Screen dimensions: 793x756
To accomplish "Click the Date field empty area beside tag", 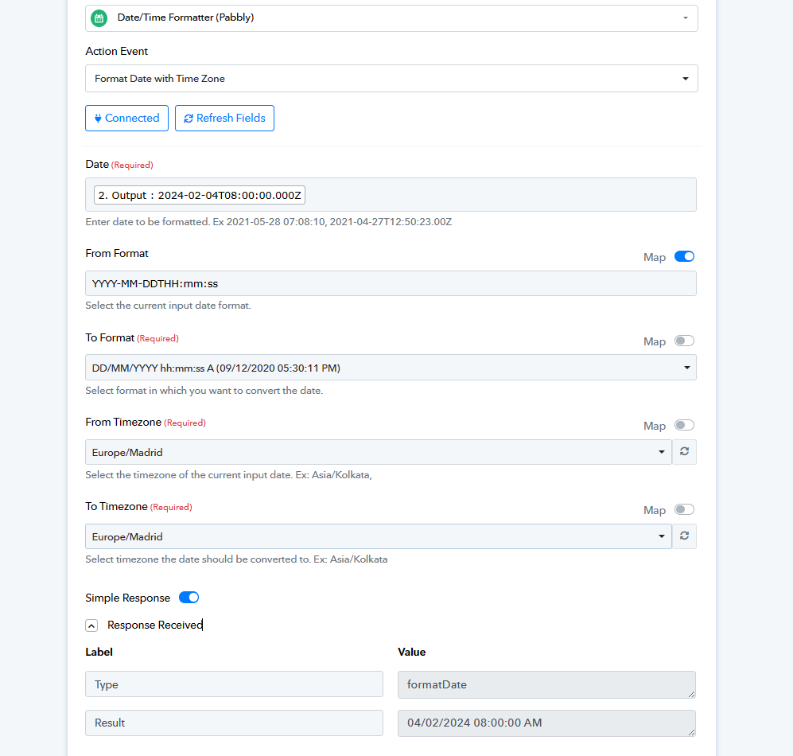I will coord(500,195).
